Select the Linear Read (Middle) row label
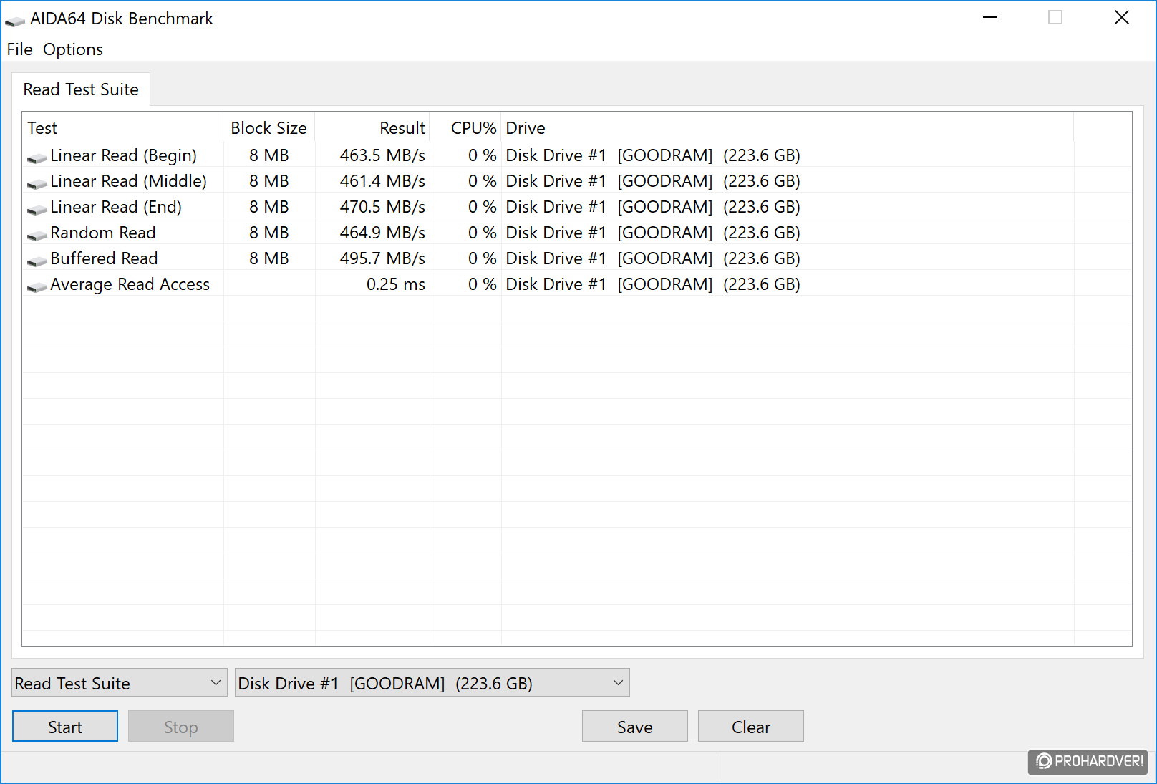Image resolution: width=1157 pixels, height=784 pixels. pos(128,181)
